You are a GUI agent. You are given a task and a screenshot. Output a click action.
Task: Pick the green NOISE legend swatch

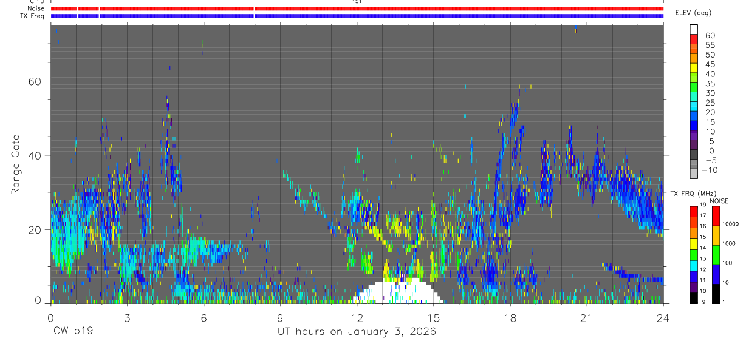(x=716, y=254)
